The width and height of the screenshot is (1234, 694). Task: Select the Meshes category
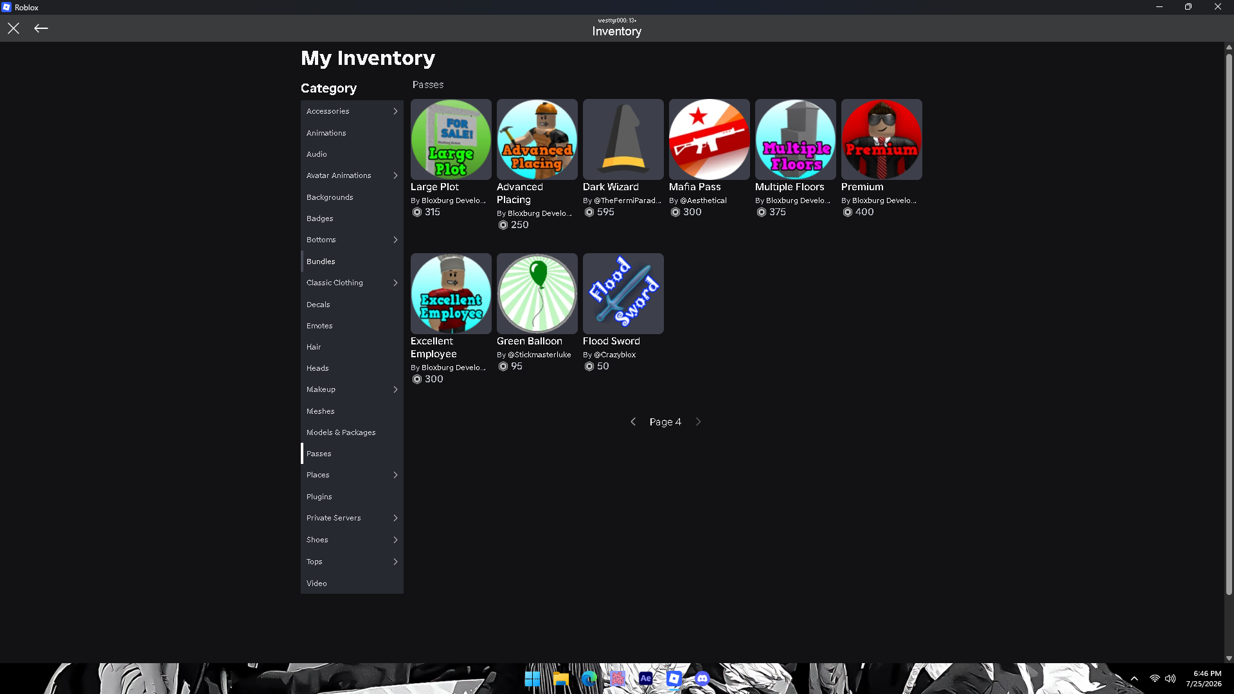coord(352,411)
